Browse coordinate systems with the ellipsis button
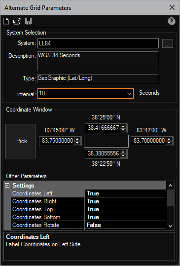 pos(168,43)
